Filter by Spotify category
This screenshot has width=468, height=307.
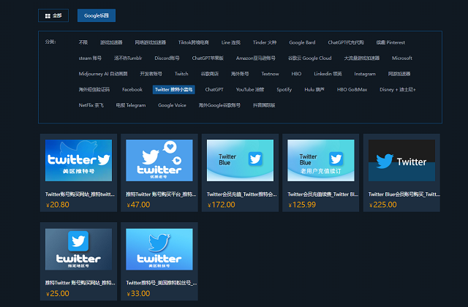pos(284,89)
